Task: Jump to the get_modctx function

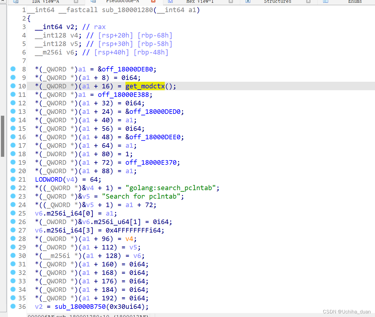Action: tap(145, 86)
